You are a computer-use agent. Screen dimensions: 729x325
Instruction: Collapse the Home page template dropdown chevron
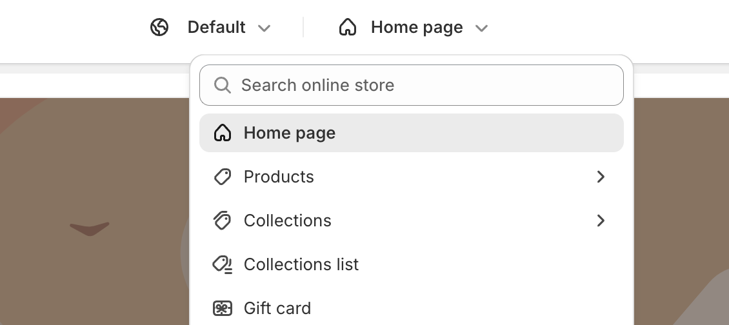(x=482, y=28)
